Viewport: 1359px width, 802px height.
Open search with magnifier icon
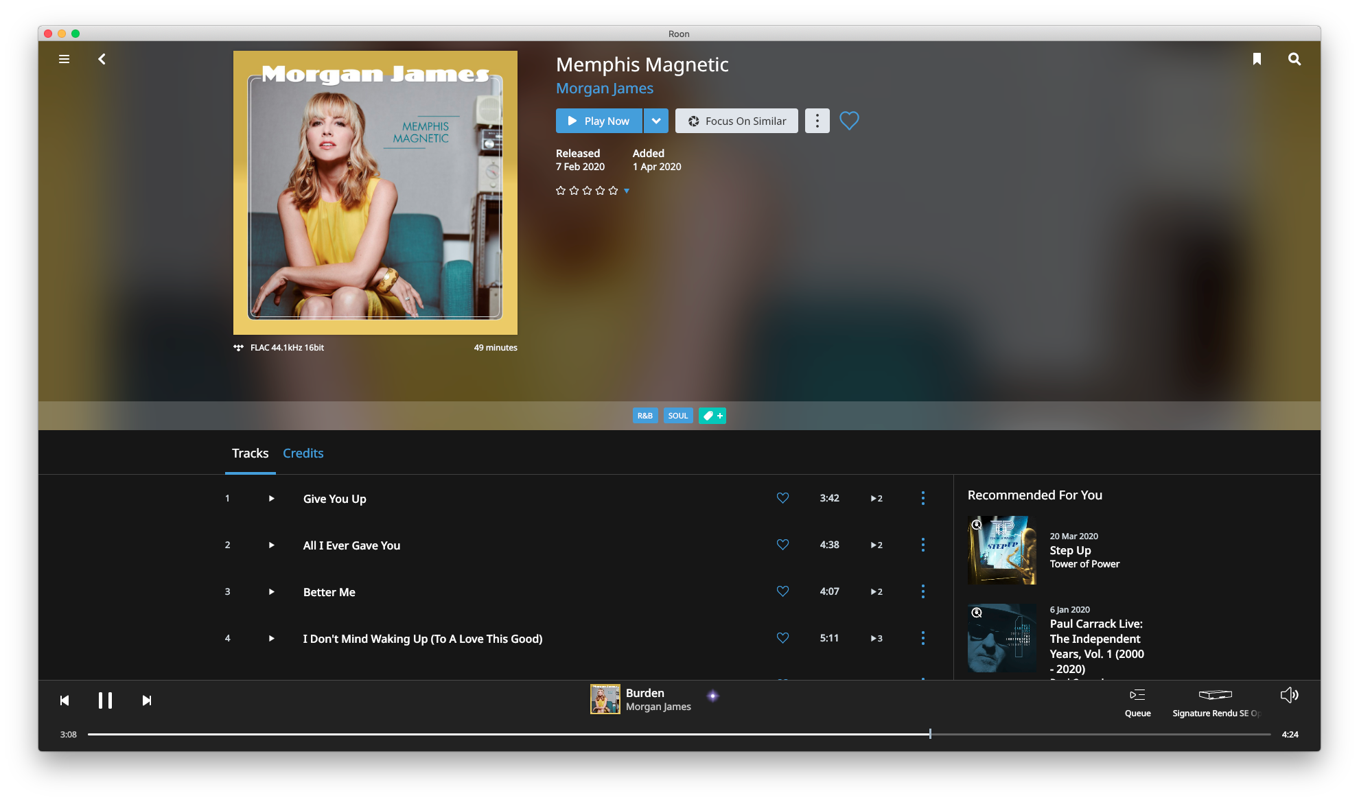click(1294, 59)
